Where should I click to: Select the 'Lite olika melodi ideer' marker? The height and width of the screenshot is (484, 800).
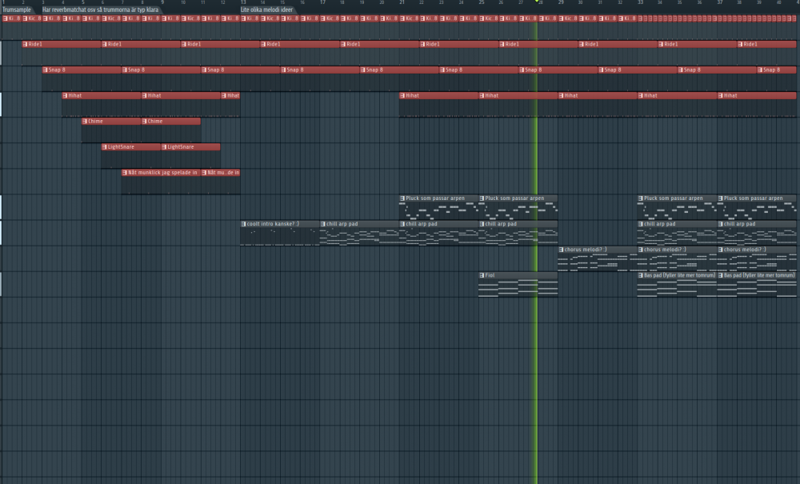pyautogui.click(x=267, y=10)
